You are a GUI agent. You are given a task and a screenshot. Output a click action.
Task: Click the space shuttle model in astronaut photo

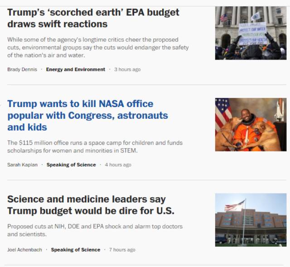tap(279, 110)
